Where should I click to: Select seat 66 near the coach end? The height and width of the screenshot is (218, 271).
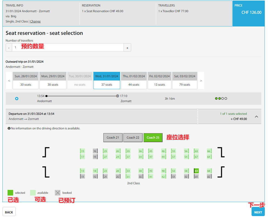[209, 151]
